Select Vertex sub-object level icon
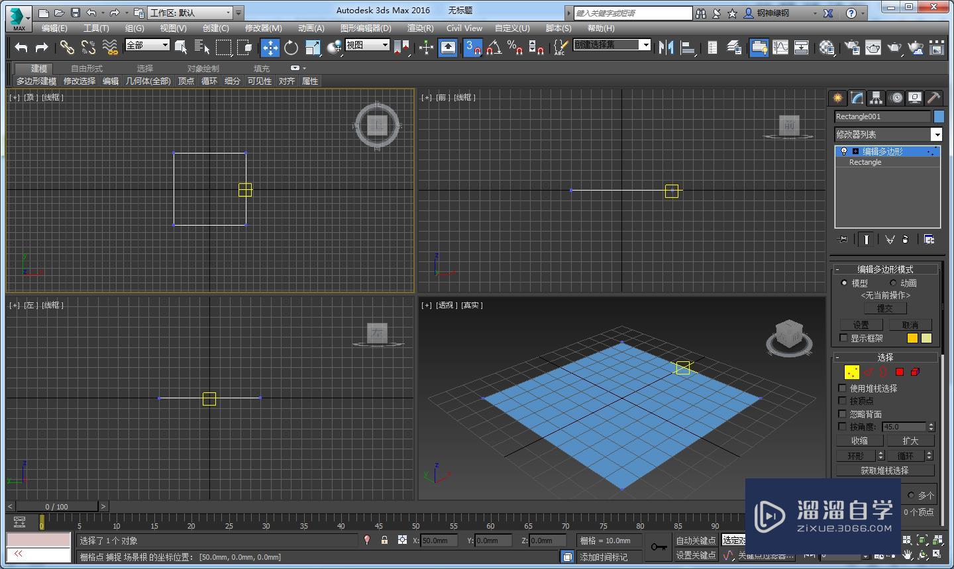Image resolution: width=954 pixels, height=569 pixels. coord(852,372)
